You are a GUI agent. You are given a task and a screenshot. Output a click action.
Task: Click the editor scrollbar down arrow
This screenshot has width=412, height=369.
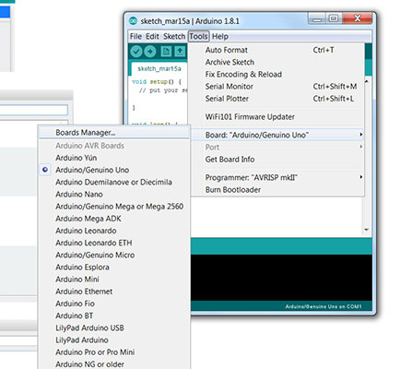click(x=366, y=230)
